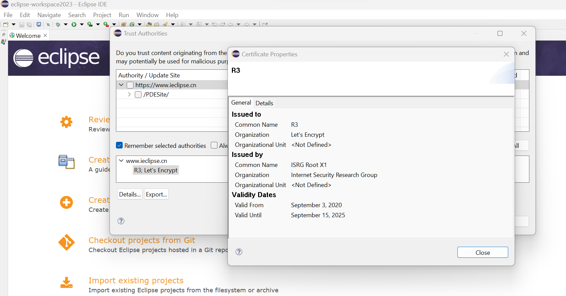Open the Debug dropdown arrow
The image size is (566, 296).
click(66, 24)
